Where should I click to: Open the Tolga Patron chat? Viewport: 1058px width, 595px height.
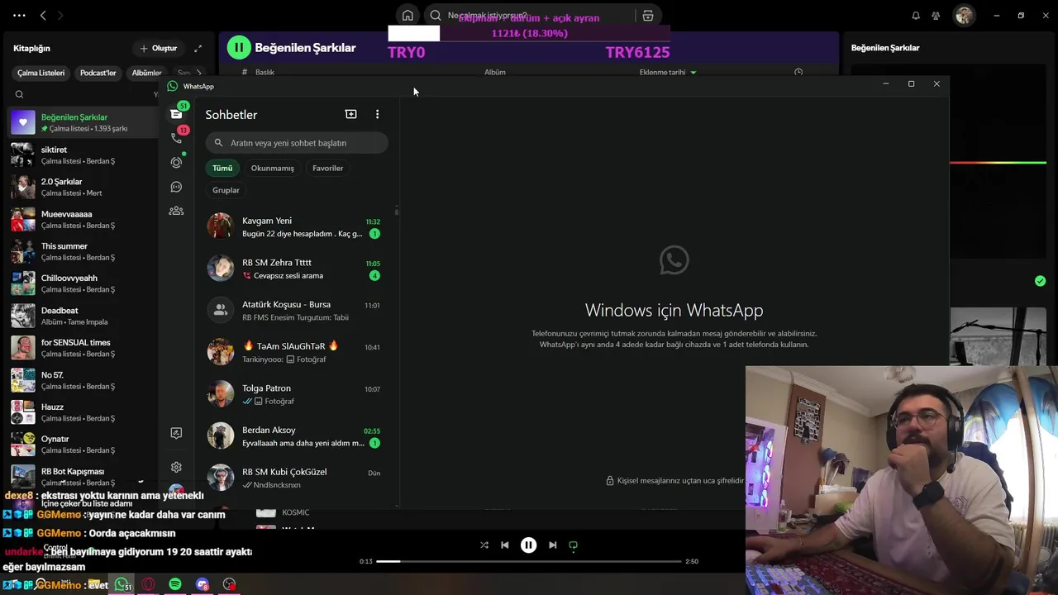pyautogui.click(x=296, y=394)
